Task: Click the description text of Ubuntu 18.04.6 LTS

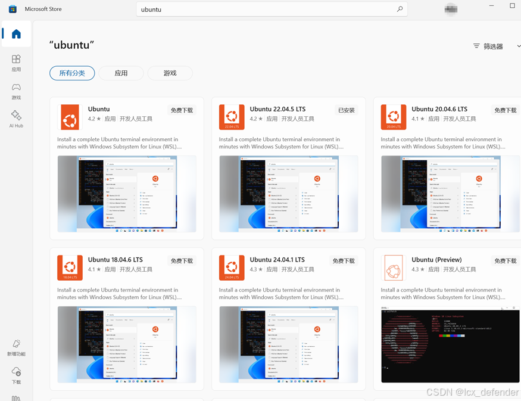Action: [119, 294]
